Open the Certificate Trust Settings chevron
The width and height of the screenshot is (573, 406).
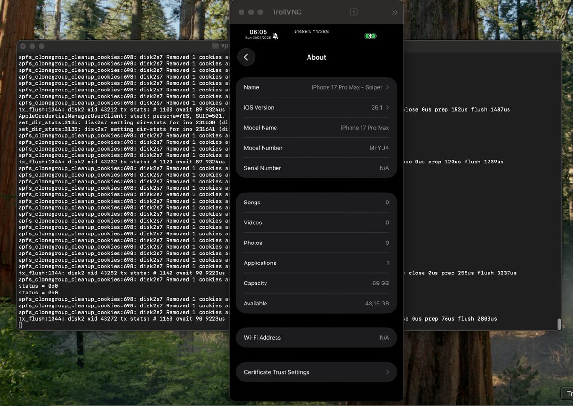(x=387, y=372)
